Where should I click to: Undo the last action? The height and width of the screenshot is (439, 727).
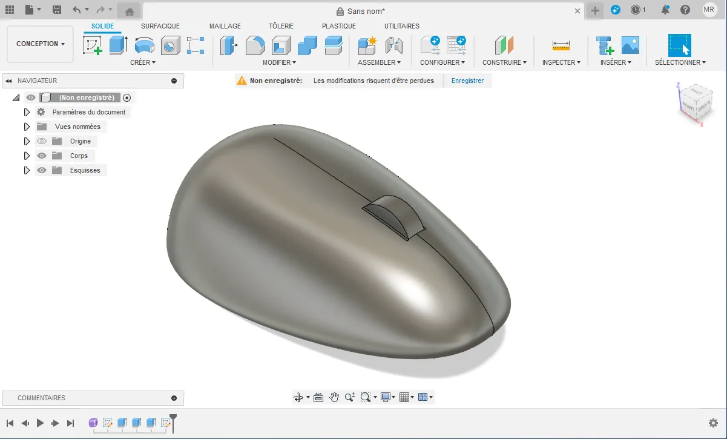click(x=76, y=10)
